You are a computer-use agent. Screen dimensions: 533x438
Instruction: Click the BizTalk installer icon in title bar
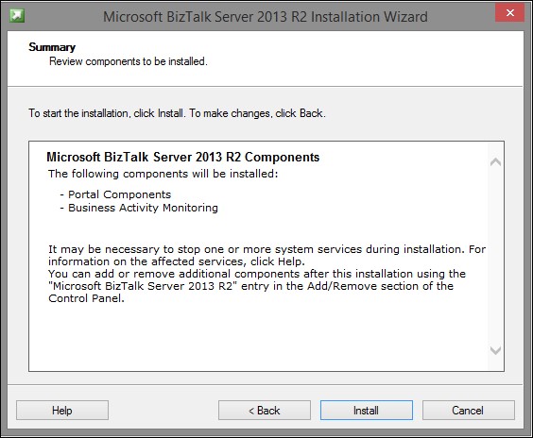click(17, 16)
